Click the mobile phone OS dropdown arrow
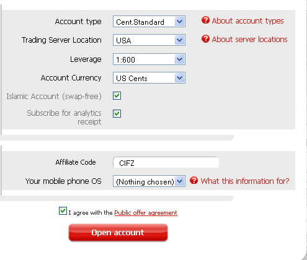The image size is (307, 260). 179,181
